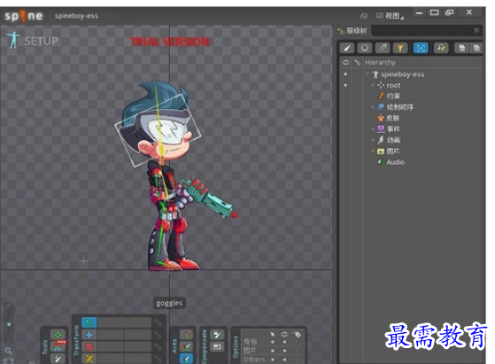This screenshot has width=495, height=364.
Task: Toggle 骨骼 visible option dot
Action: click(x=284, y=342)
